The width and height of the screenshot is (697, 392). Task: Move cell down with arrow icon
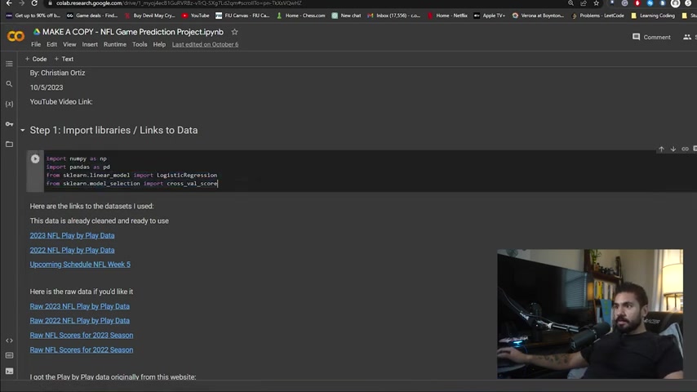coord(673,149)
